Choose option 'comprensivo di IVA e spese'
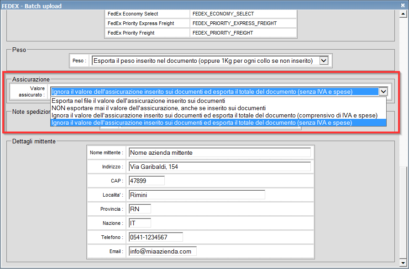The width and height of the screenshot is (409, 269). 218,115
